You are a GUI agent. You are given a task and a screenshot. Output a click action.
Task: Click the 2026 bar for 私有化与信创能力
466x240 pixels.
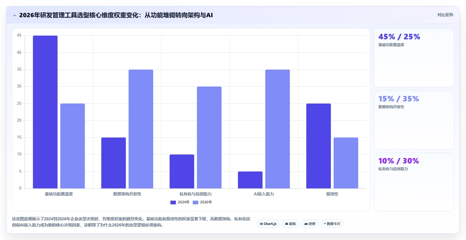point(209,137)
